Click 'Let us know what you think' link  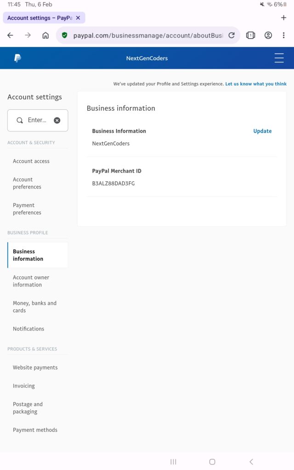click(255, 84)
